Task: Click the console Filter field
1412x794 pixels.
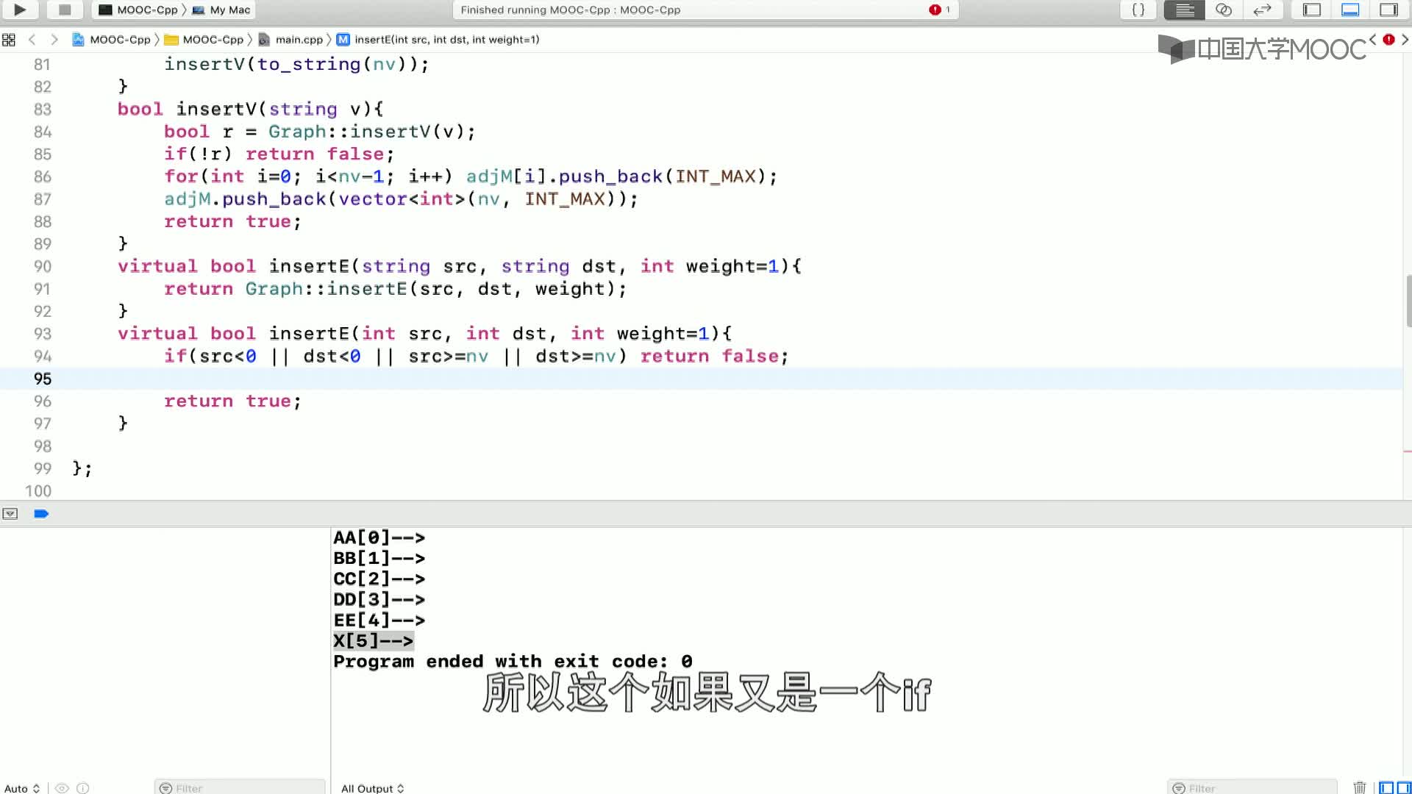Action: [1252, 788]
